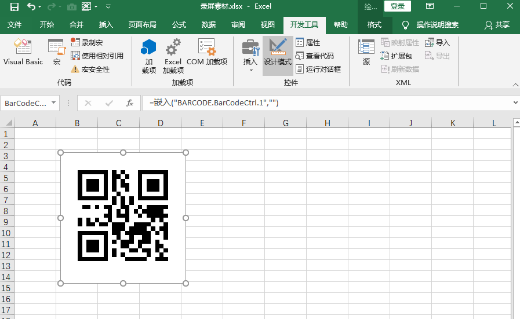
Task: Switch to the 视图 tab
Action: pos(268,25)
